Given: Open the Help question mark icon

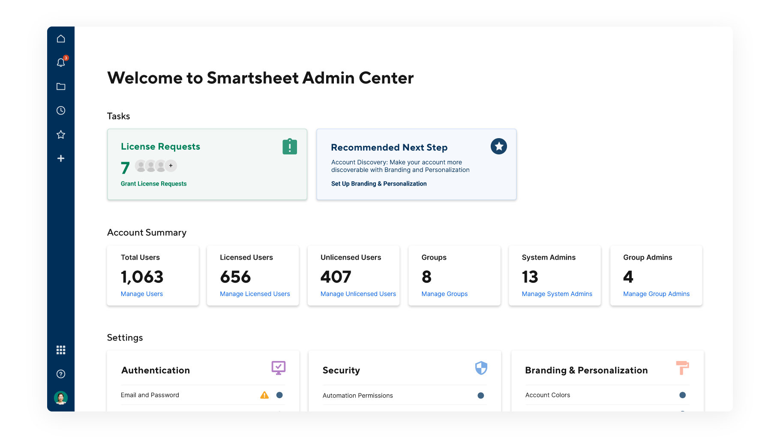Looking at the screenshot, I should coord(61,374).
